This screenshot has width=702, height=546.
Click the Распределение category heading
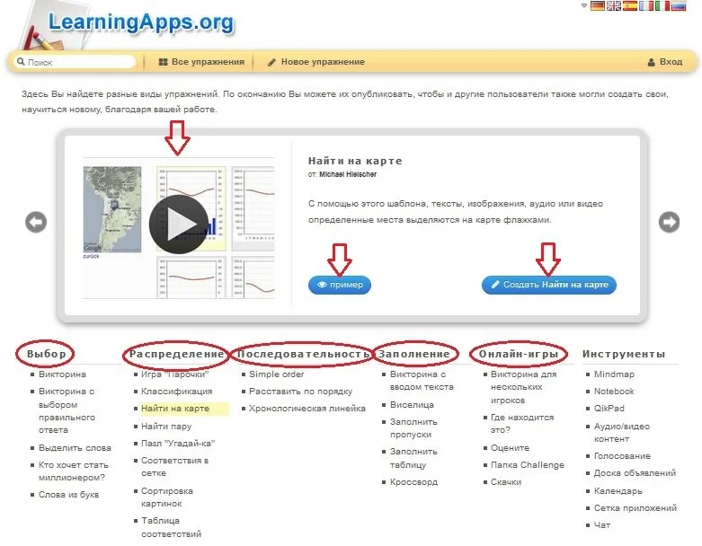tap(176, 354)
